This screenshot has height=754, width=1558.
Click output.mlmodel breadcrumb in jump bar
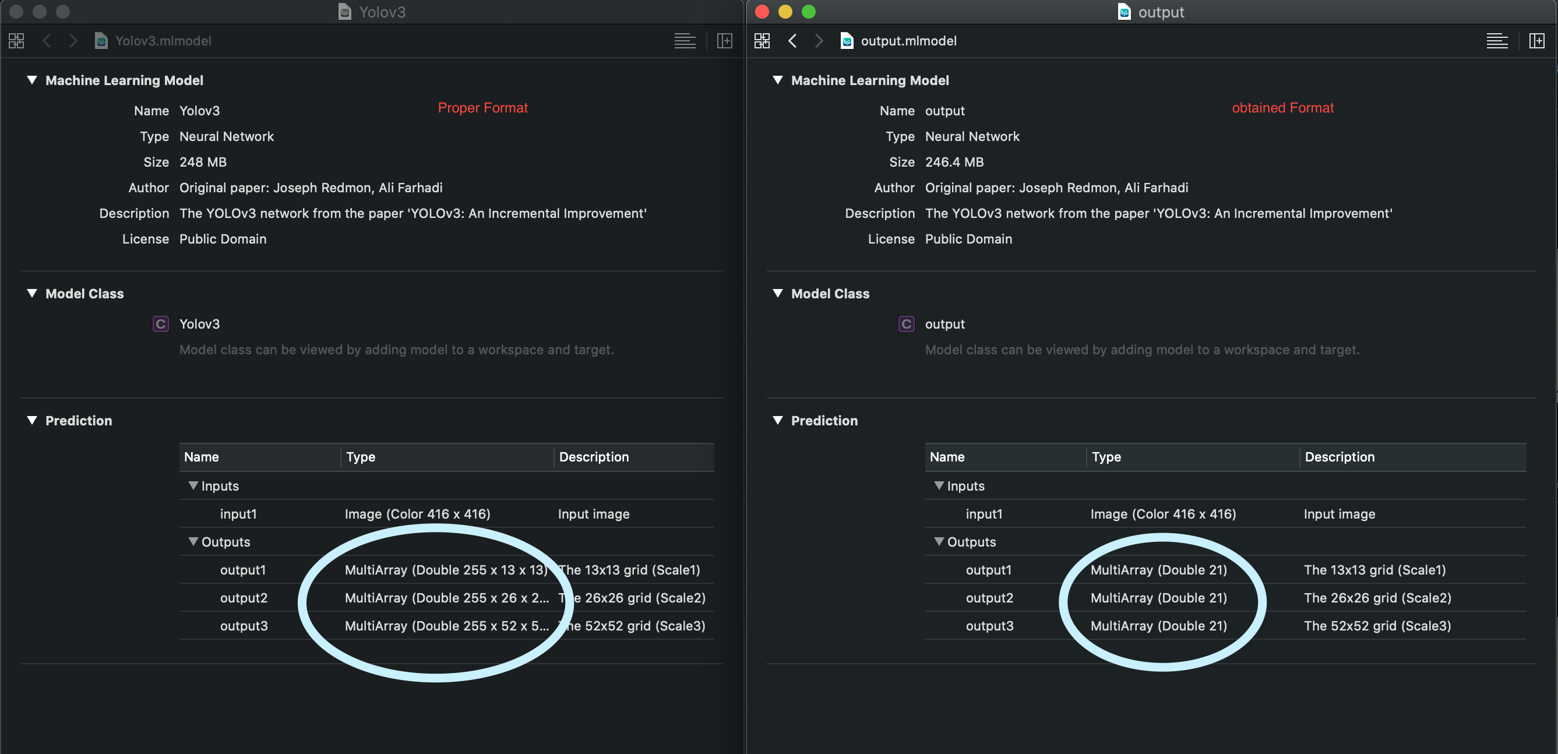coord(908,41)
